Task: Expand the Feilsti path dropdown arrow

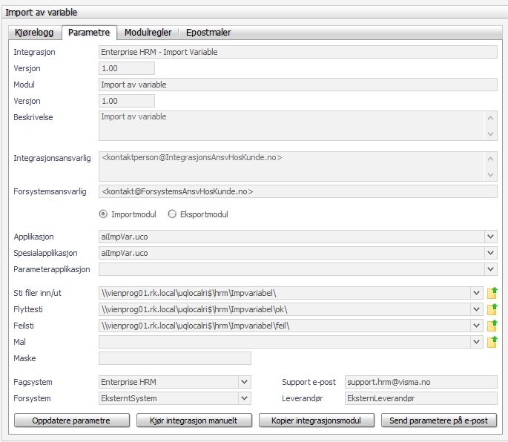Action: click(x=476, y=326)
